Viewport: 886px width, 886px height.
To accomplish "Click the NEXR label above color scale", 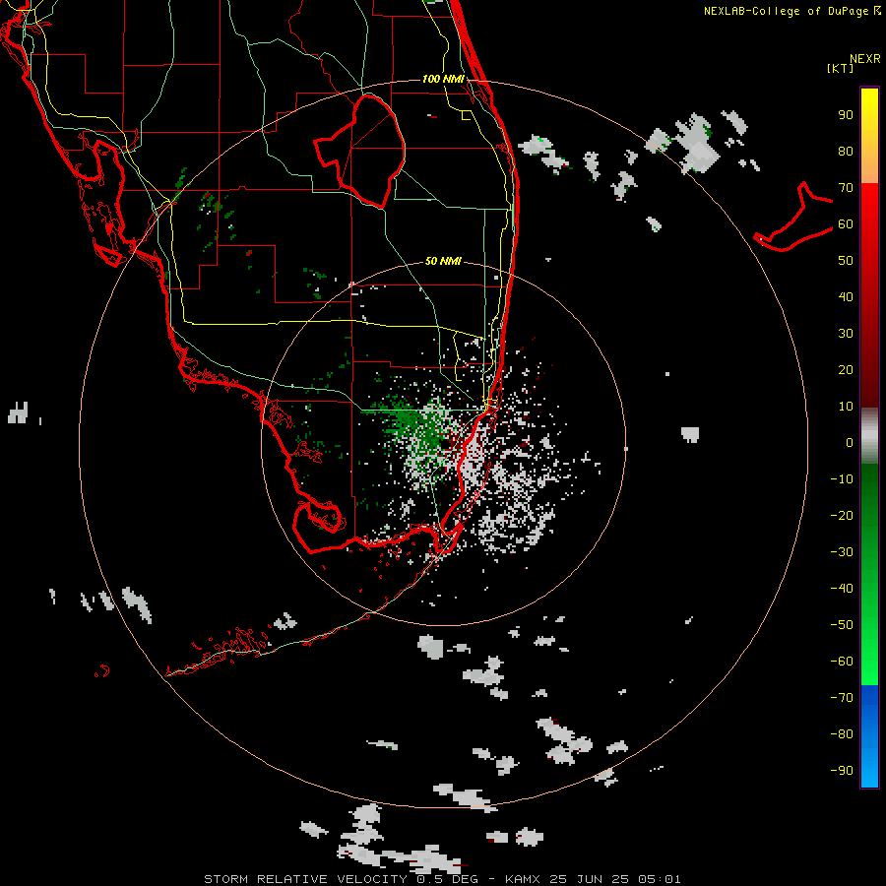I will (x=864, y=59).
